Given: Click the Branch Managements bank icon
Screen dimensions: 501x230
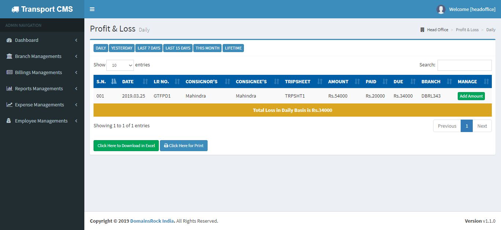Looking at the screenshot, I should point(10,56).
